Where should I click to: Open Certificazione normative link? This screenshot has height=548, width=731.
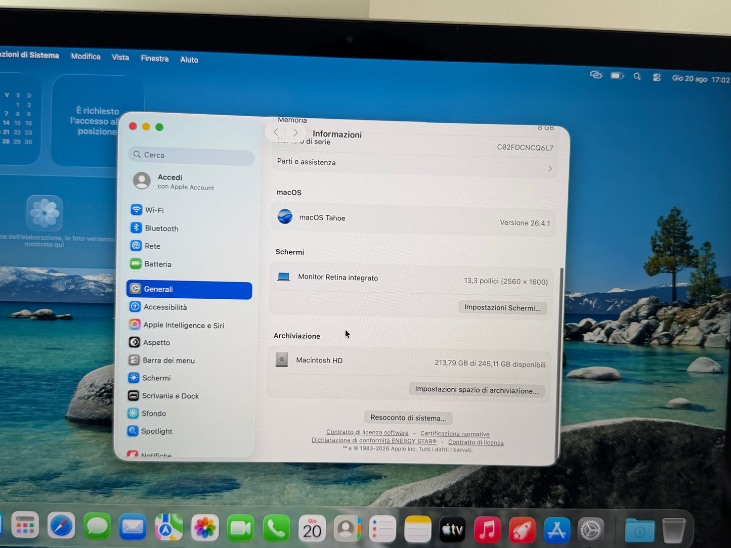[x=455, y=434]
